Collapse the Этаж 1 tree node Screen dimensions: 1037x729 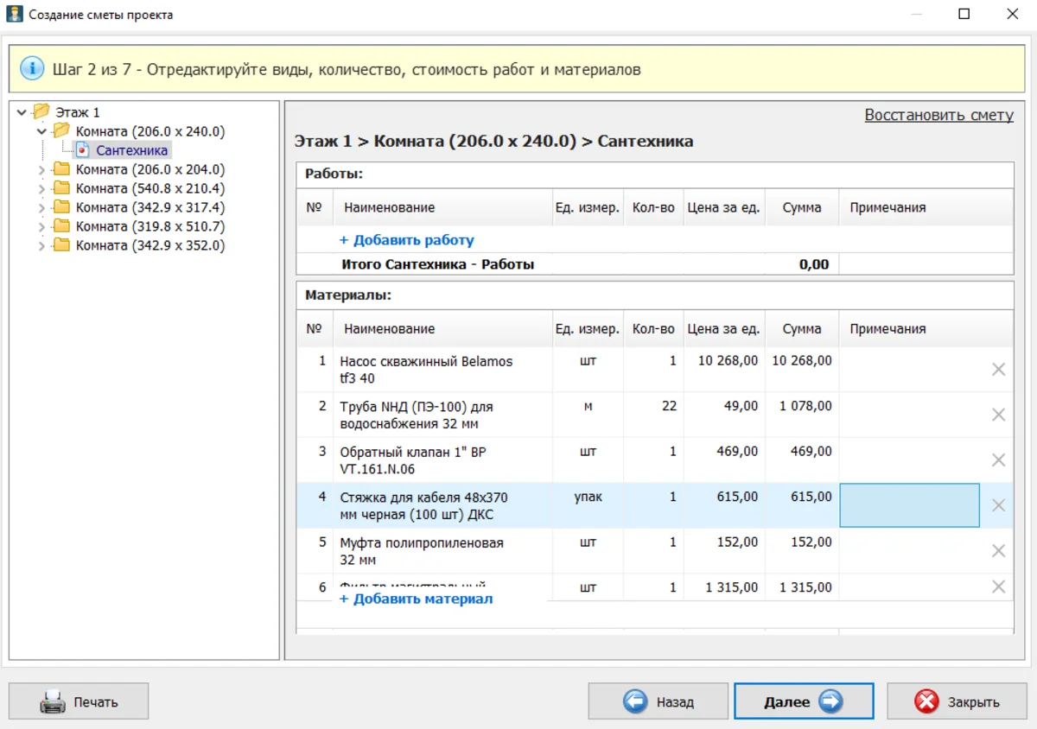[22, 112]
